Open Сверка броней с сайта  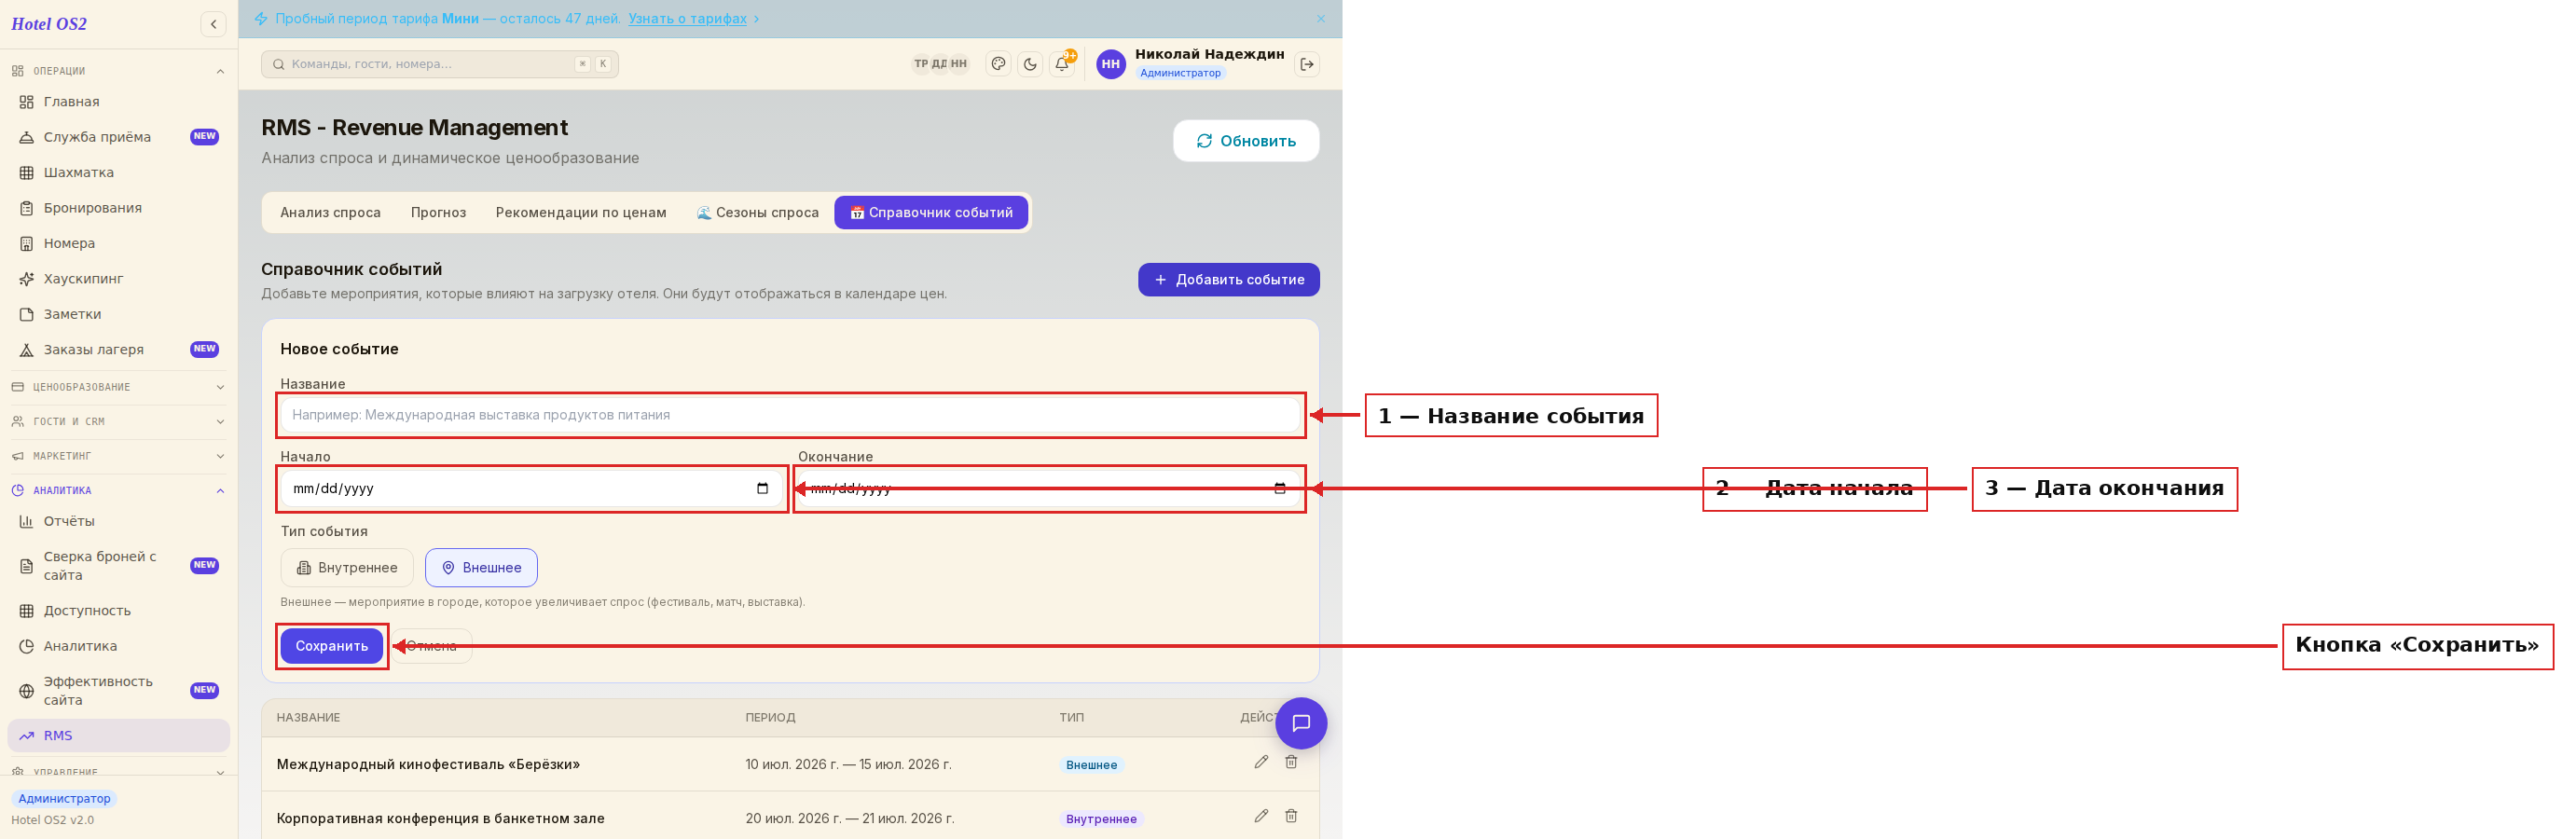[x=119, y=566]
